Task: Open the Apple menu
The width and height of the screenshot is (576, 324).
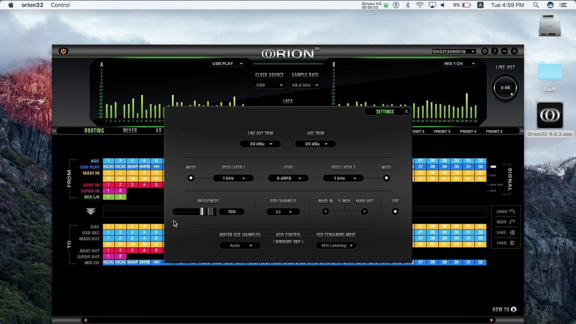Action: [x=11, y=5]
